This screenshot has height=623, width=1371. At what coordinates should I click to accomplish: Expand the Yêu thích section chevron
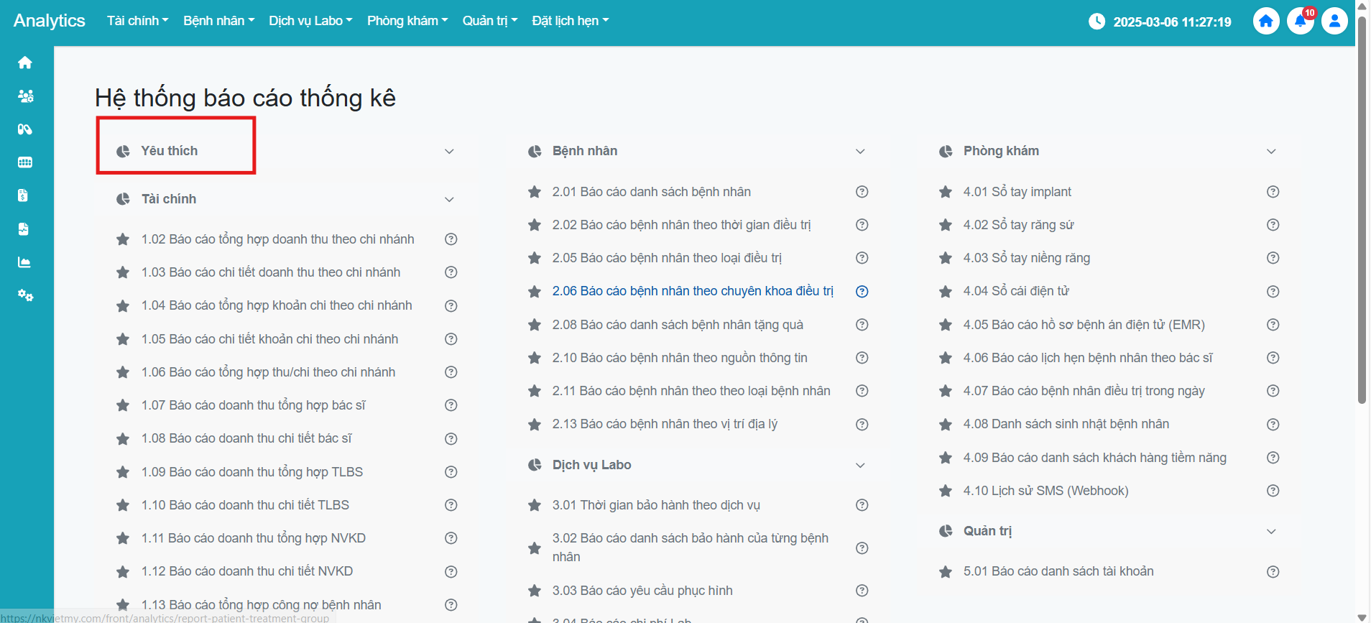(449, 152)
